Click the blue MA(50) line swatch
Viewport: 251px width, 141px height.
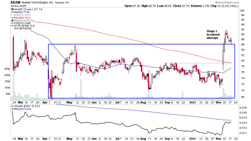pos(12,12)
